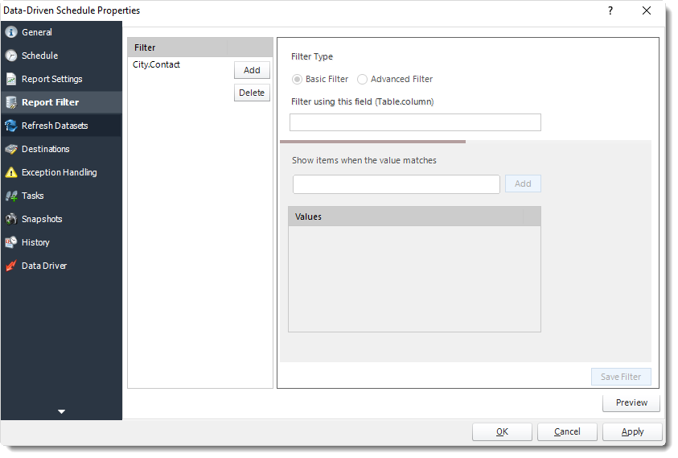Click the Schedule clock icon
This screenshot has height=458, width=678.
[11, 56]
